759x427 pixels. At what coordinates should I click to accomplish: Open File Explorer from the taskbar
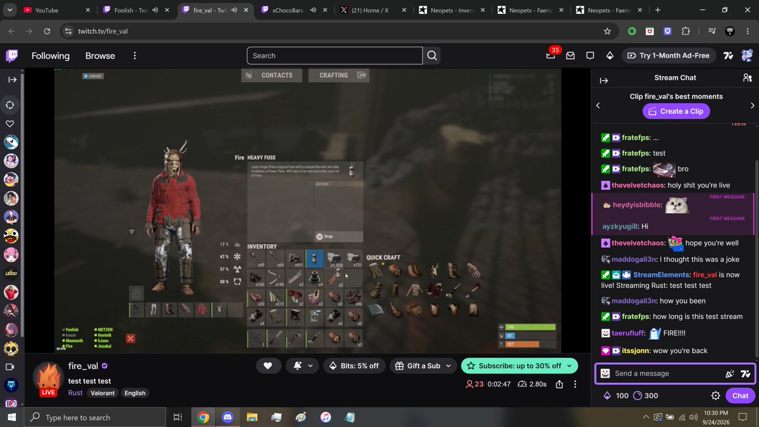[252, 418]
